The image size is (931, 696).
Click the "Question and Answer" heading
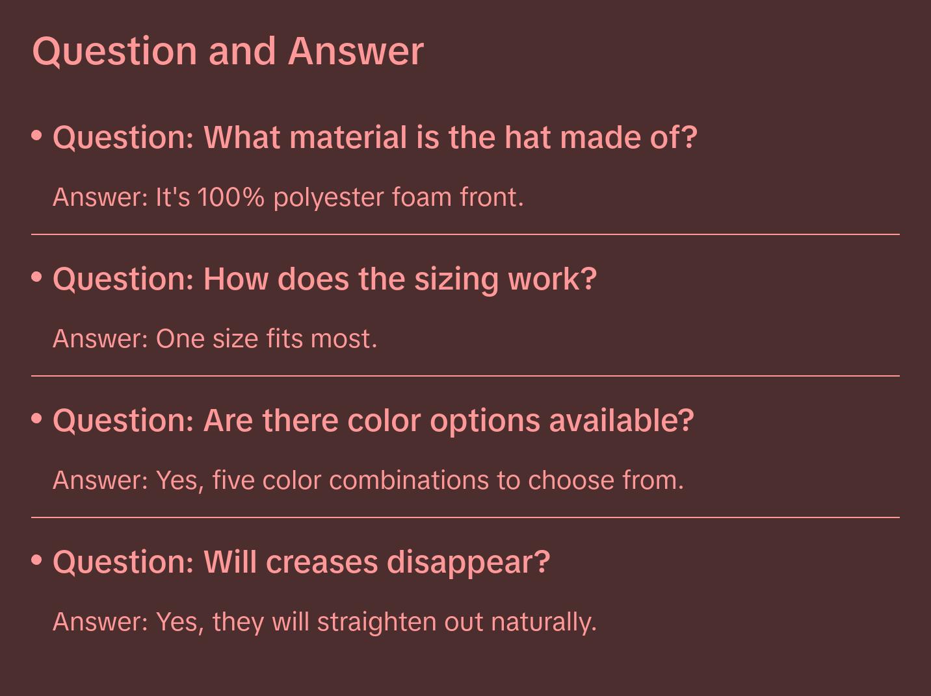(x=228, y=51)
